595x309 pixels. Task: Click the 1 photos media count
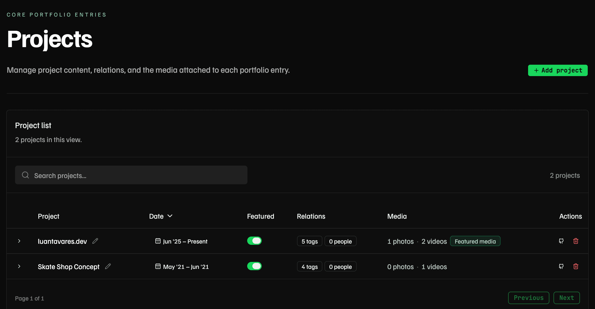pyautogui.click(x=400, y=241)
